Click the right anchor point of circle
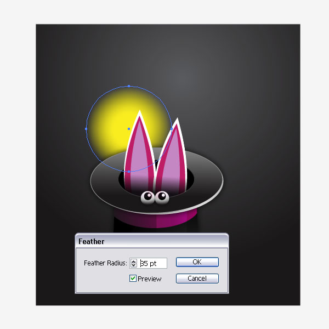This screenshot has width=329, height=329. [172, 129]
